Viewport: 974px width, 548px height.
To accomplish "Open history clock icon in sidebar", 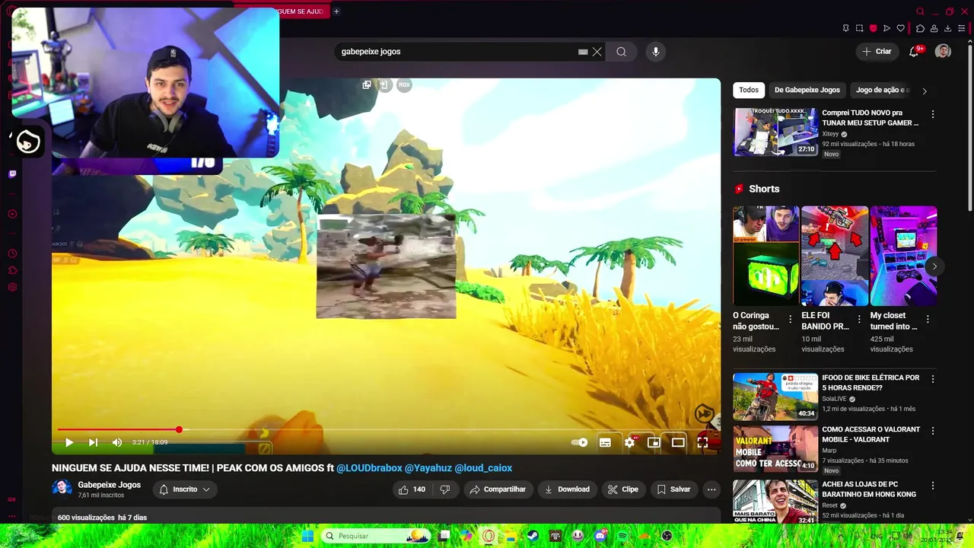I will [12, 253].
